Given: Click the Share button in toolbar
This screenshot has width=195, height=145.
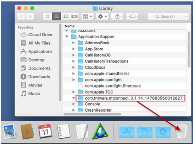Looking at the screenshot, I should pos(117,16).
